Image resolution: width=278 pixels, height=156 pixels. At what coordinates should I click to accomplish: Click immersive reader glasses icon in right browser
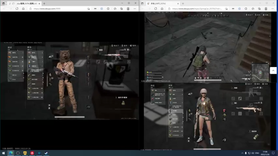(x=233, y=9)
